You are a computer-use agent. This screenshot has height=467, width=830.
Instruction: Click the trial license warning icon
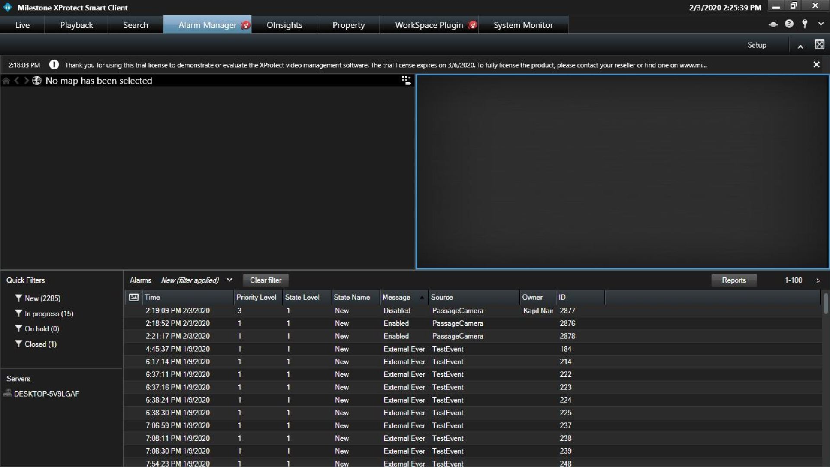[x=54, y=65]
